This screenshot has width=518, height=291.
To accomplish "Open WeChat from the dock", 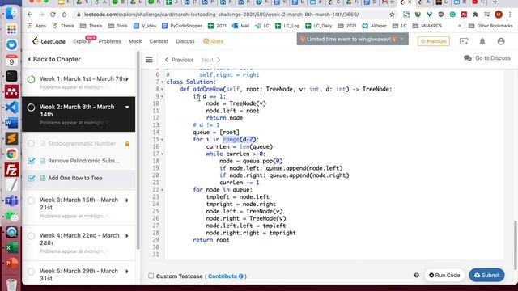I will pyautogui.click(x=11, y=217).
